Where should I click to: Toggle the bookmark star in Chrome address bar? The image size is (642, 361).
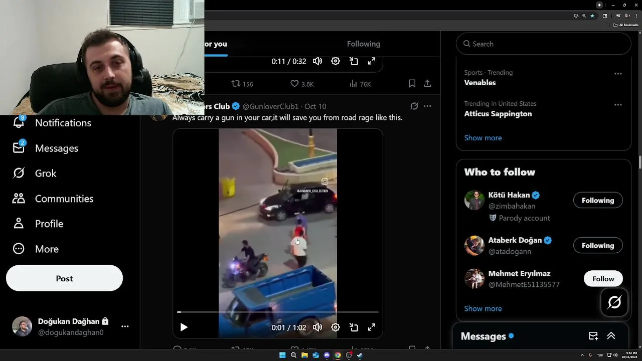point(592,16)
